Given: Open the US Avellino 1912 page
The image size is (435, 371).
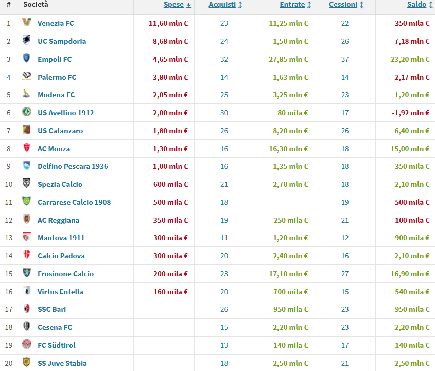Looking at the screenshot, I should click(66, 113).
